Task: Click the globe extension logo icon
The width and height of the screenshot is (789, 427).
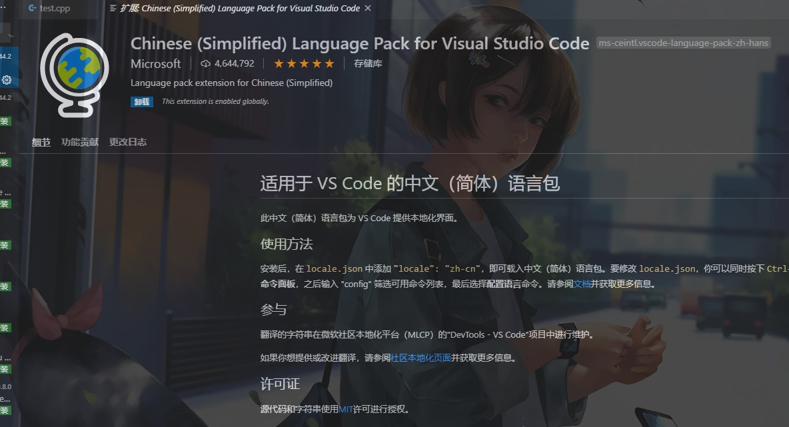Action: point(75,75)
